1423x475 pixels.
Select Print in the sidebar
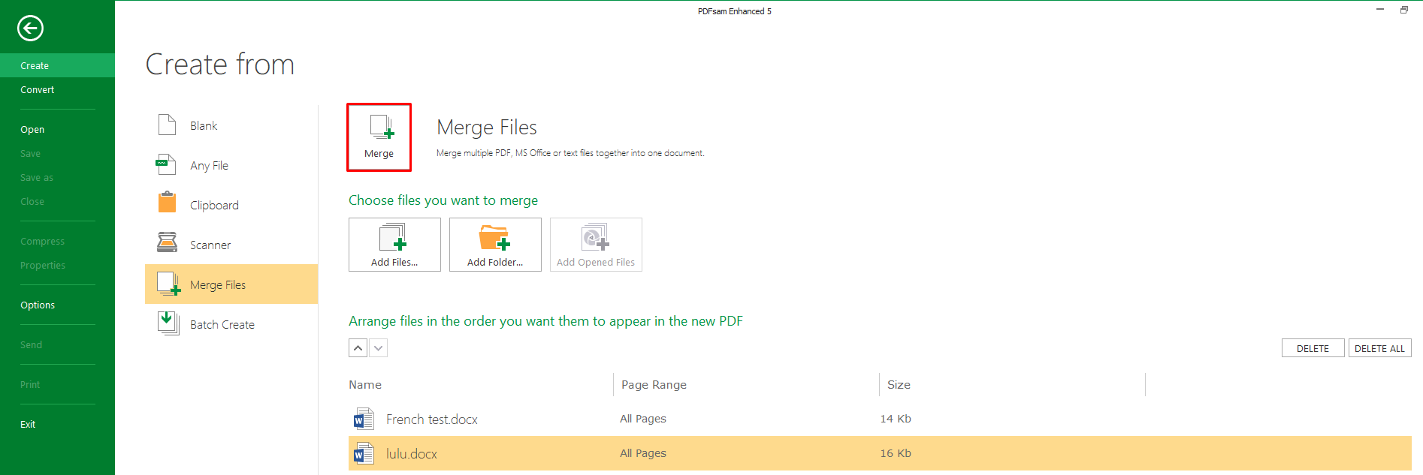(x=30, y=384)
